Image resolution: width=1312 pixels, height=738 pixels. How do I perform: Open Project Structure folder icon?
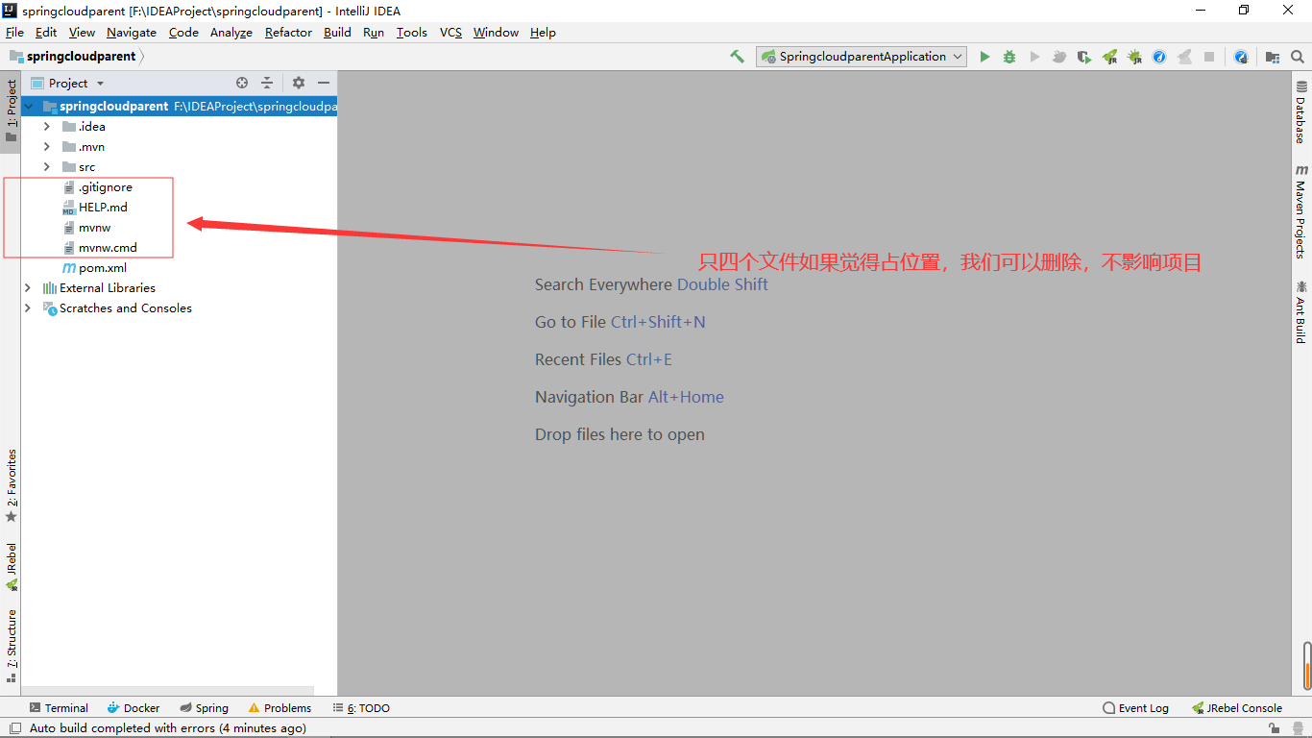coord(1273,57)
